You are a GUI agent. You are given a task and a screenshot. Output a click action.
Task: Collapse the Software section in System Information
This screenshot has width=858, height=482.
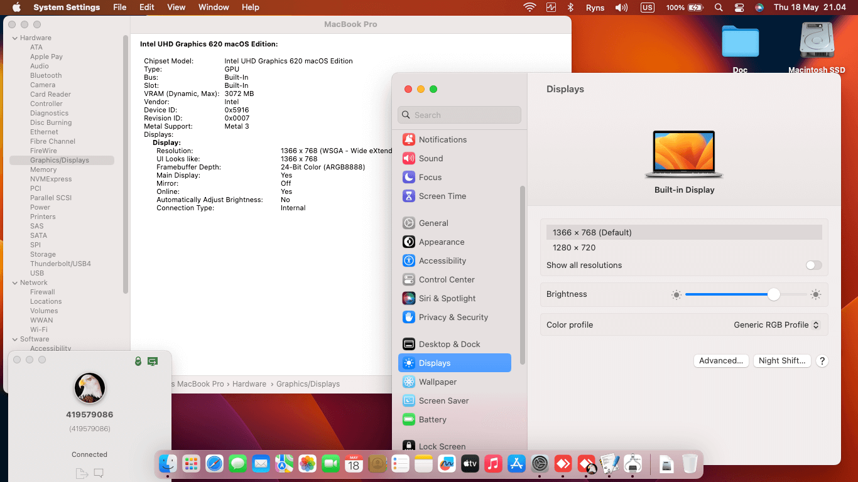tap(15, 339)
